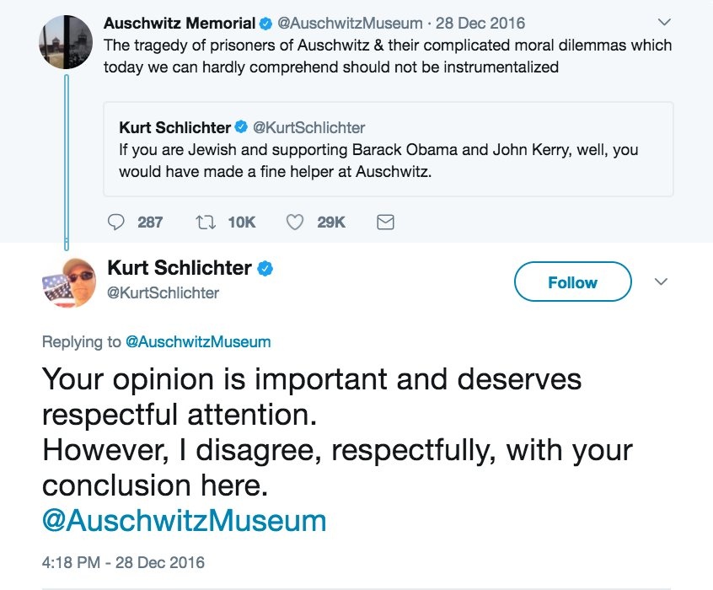Like the tweet with heart icon
Viewport: 713px width, 590px height.
294,223
